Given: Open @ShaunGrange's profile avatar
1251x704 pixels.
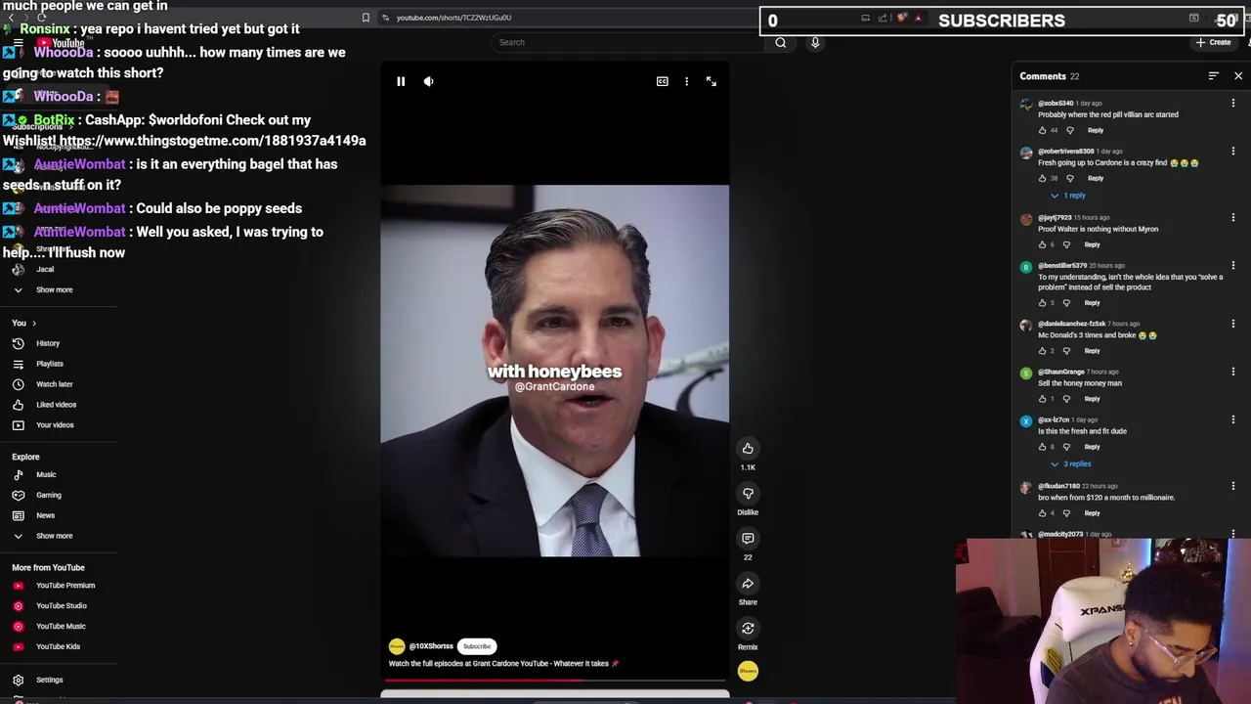Looking at the screenshot, I should [1025, 374].
